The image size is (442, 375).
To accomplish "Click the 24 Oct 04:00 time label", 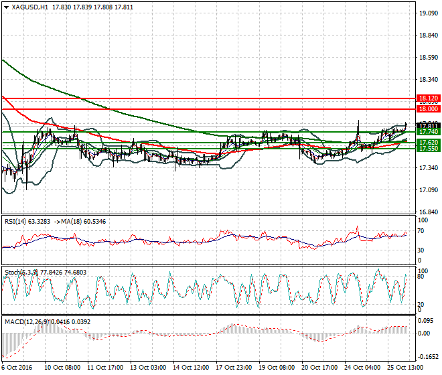I will [362, 368].
